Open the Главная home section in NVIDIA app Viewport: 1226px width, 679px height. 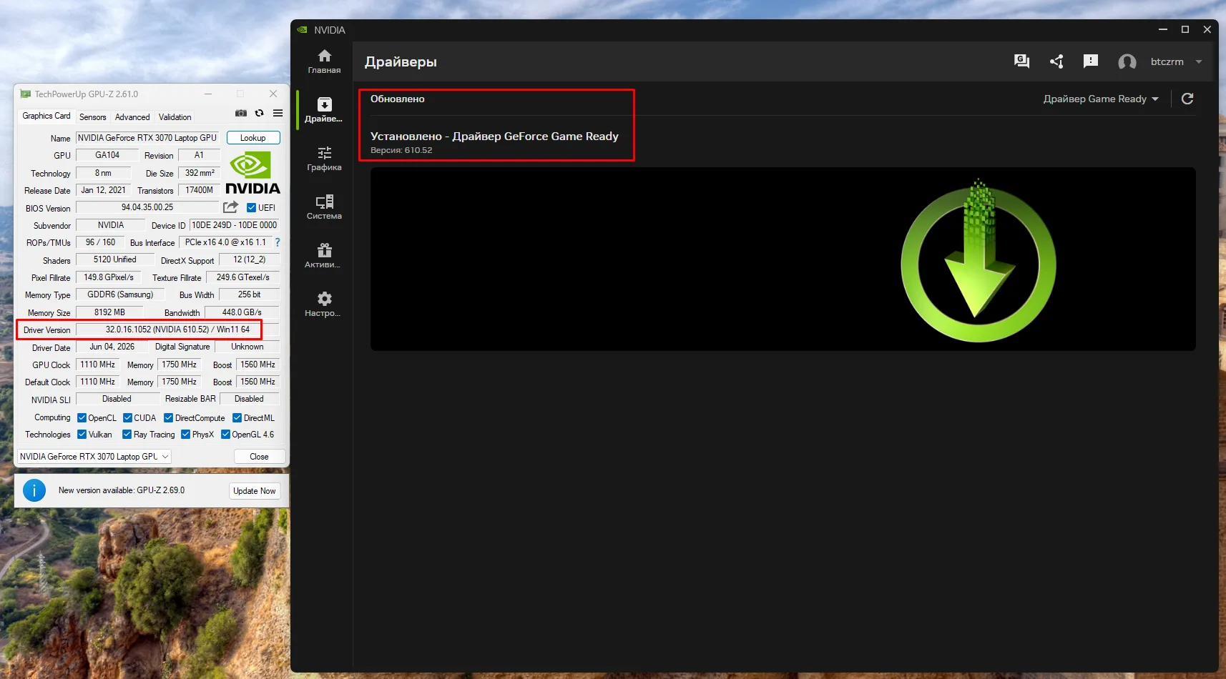pyautogui.click(x=324, y=61)
